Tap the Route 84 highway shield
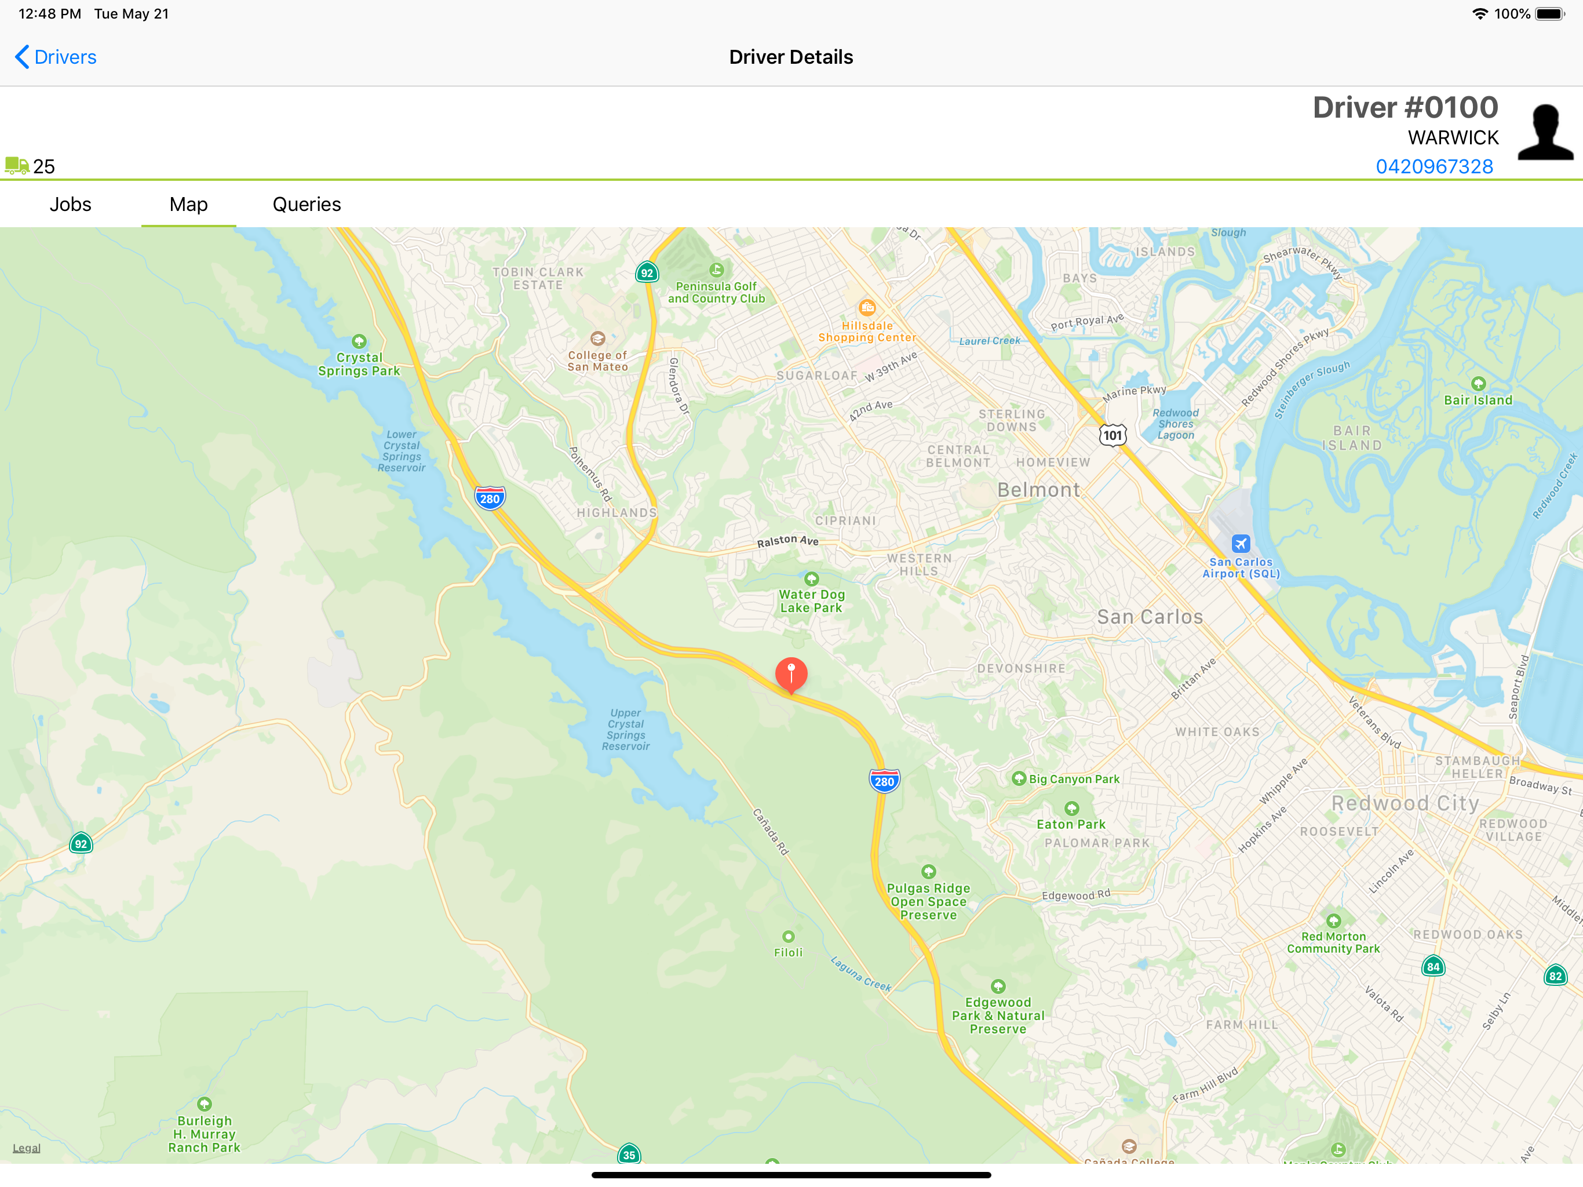Viewport: 1583px width, 1187px height. (x=1433, y=967)
